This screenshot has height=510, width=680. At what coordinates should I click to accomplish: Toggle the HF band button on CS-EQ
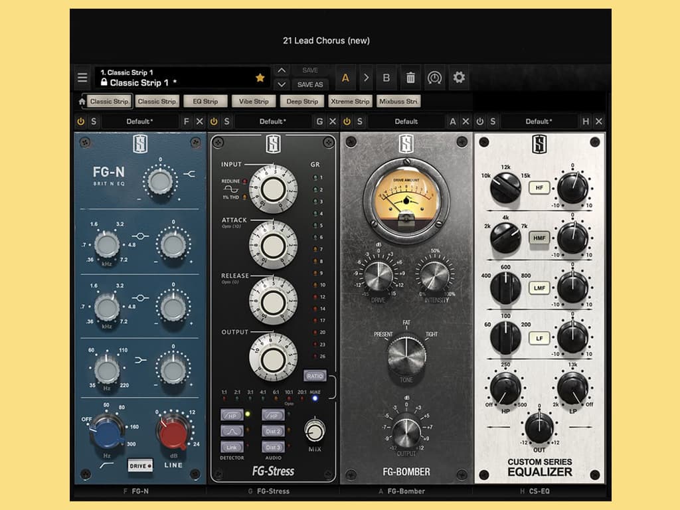[x=539, y=188]
